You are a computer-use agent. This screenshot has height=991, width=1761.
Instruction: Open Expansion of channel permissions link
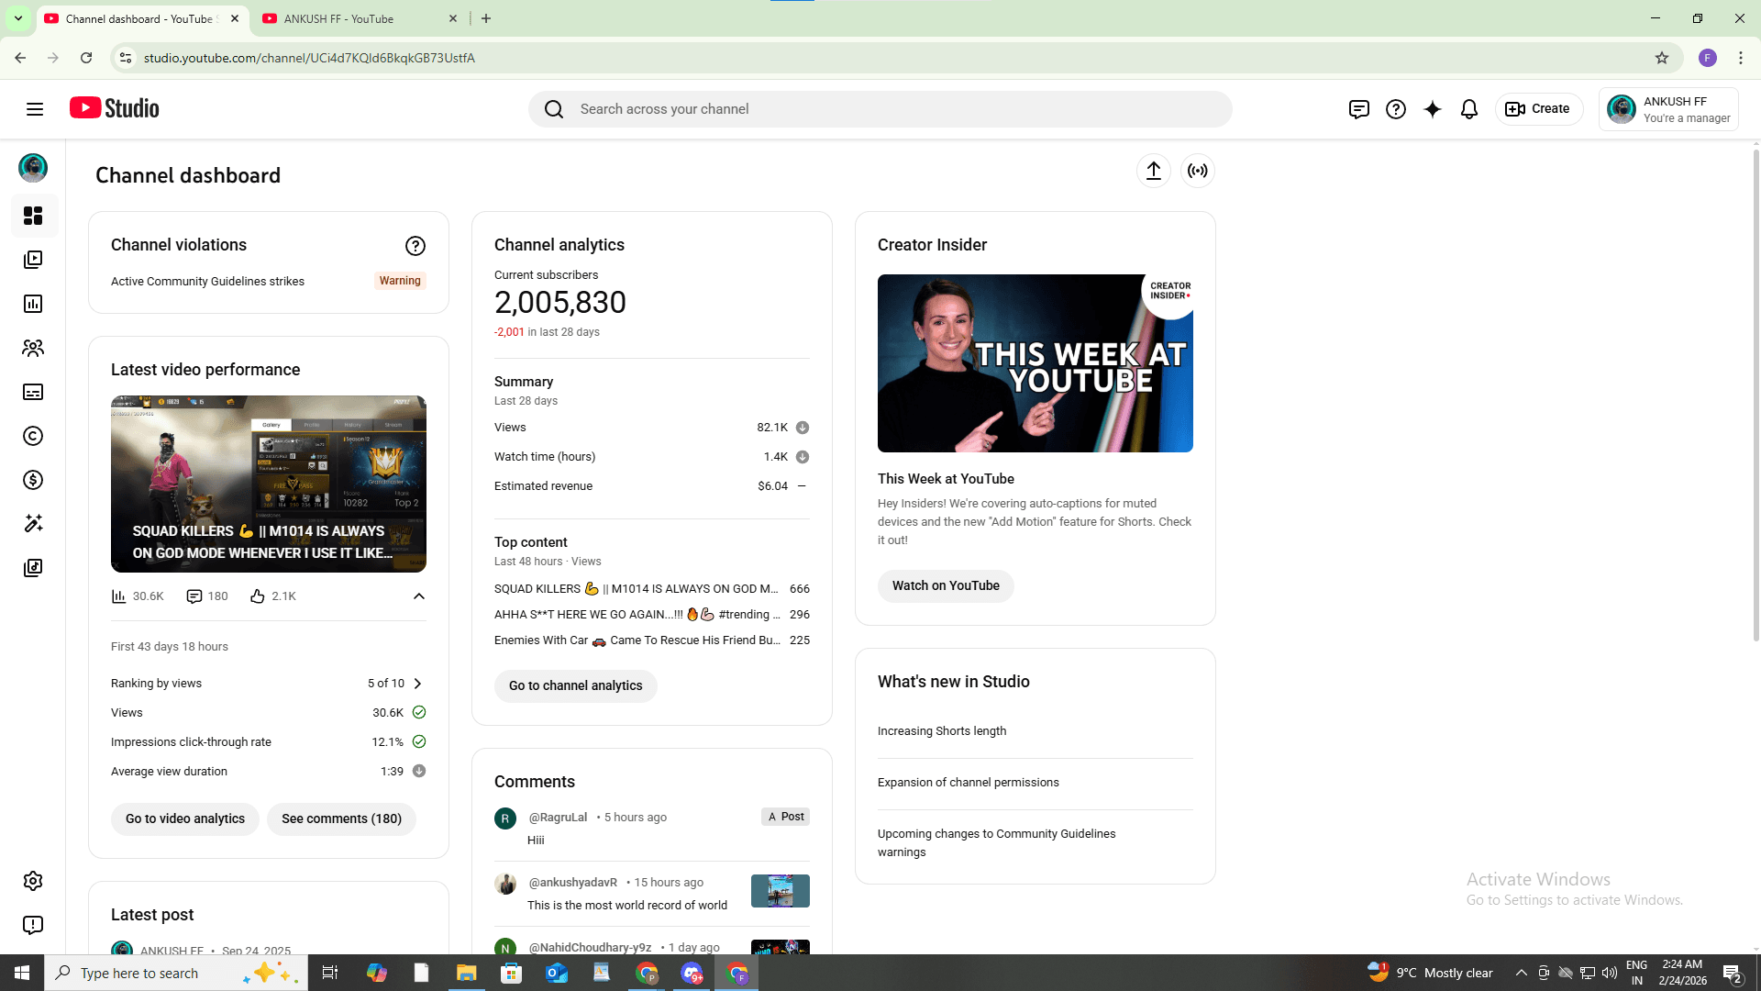(x=969, y=783)
